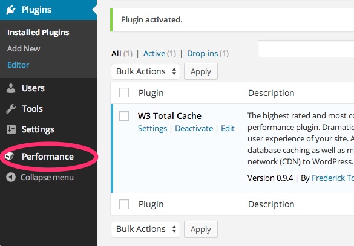Deactivate the W3 Total Cache plugin
The height and width of the screenshot is (246, 354).
[x=194, y=128]
